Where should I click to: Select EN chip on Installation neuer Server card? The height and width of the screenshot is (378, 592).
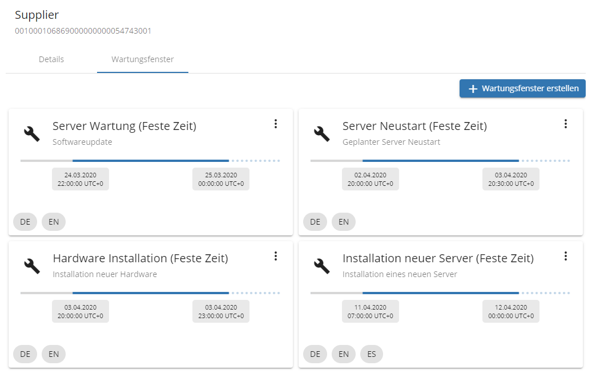pos(344,354)
